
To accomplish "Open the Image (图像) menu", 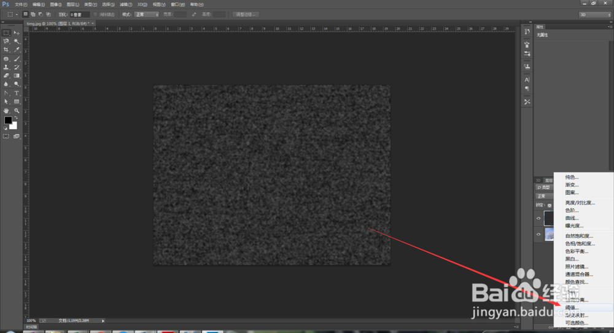I will [x=56, y=4].
